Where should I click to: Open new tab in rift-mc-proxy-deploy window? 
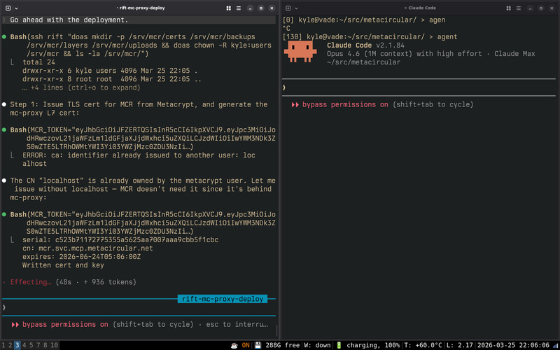(x=8, y=8)
